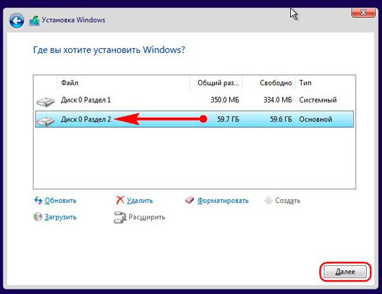Image resolution: width=382 pixels, height=294 pixels.
Task: Open the Форматировать link
Action: pyautogui.click(x=223, y=200)
